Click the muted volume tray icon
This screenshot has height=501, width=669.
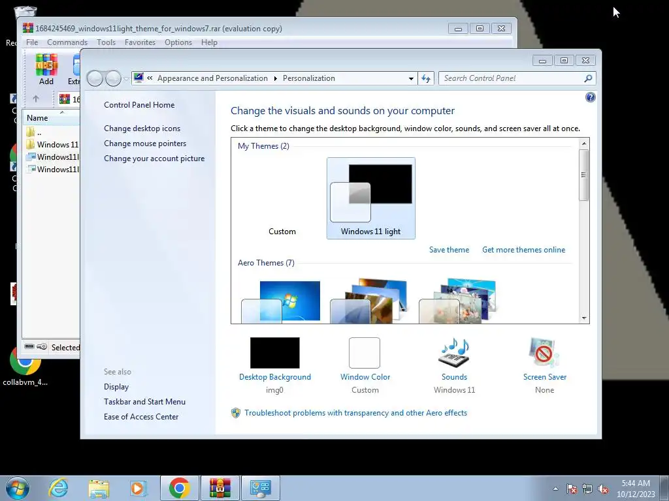coord(603,489)
